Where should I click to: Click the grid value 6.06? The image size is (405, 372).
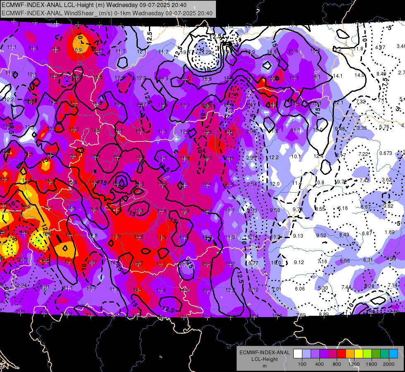click(x=300, y=289)
